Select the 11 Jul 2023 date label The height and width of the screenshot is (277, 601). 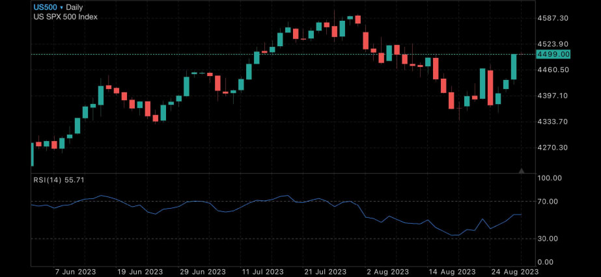click(262, 272)
